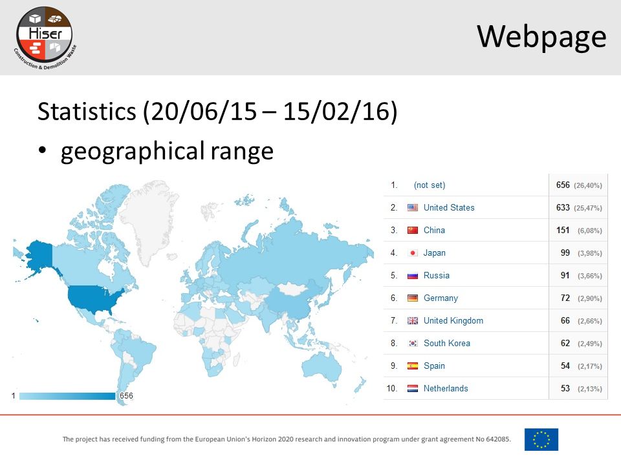Click the (6,08%) percentage
The width and height of the screenshot is (621, 465).
(x=590, y=231)
